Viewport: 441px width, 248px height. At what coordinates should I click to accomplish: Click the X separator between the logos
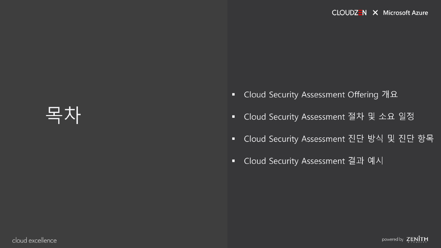point(375,13)
